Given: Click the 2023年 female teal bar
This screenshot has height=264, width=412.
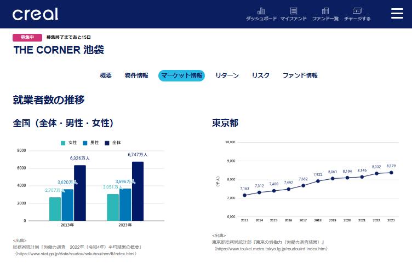Looking at the screenshot, I should 113,207.
